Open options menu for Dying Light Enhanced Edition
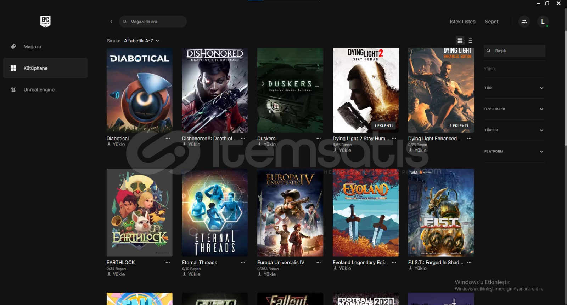This screenshot has height=305, width=567. [x=469, y=139]
